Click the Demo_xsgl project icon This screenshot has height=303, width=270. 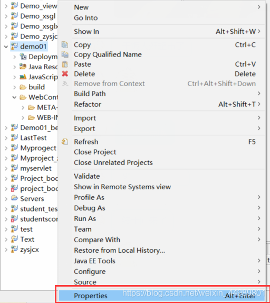14,16
